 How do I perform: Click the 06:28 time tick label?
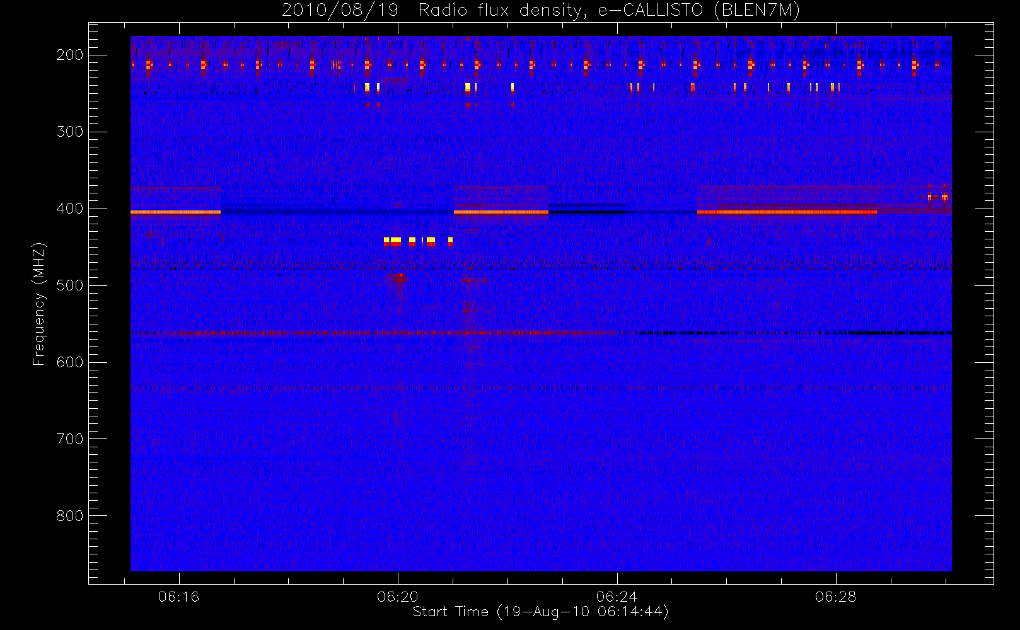click(x=835, y=597)
